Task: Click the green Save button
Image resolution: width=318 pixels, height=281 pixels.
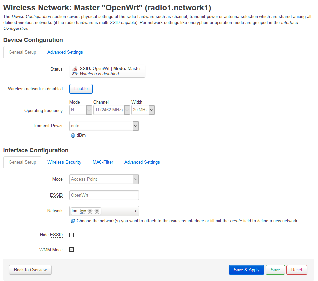Action: 275,270
